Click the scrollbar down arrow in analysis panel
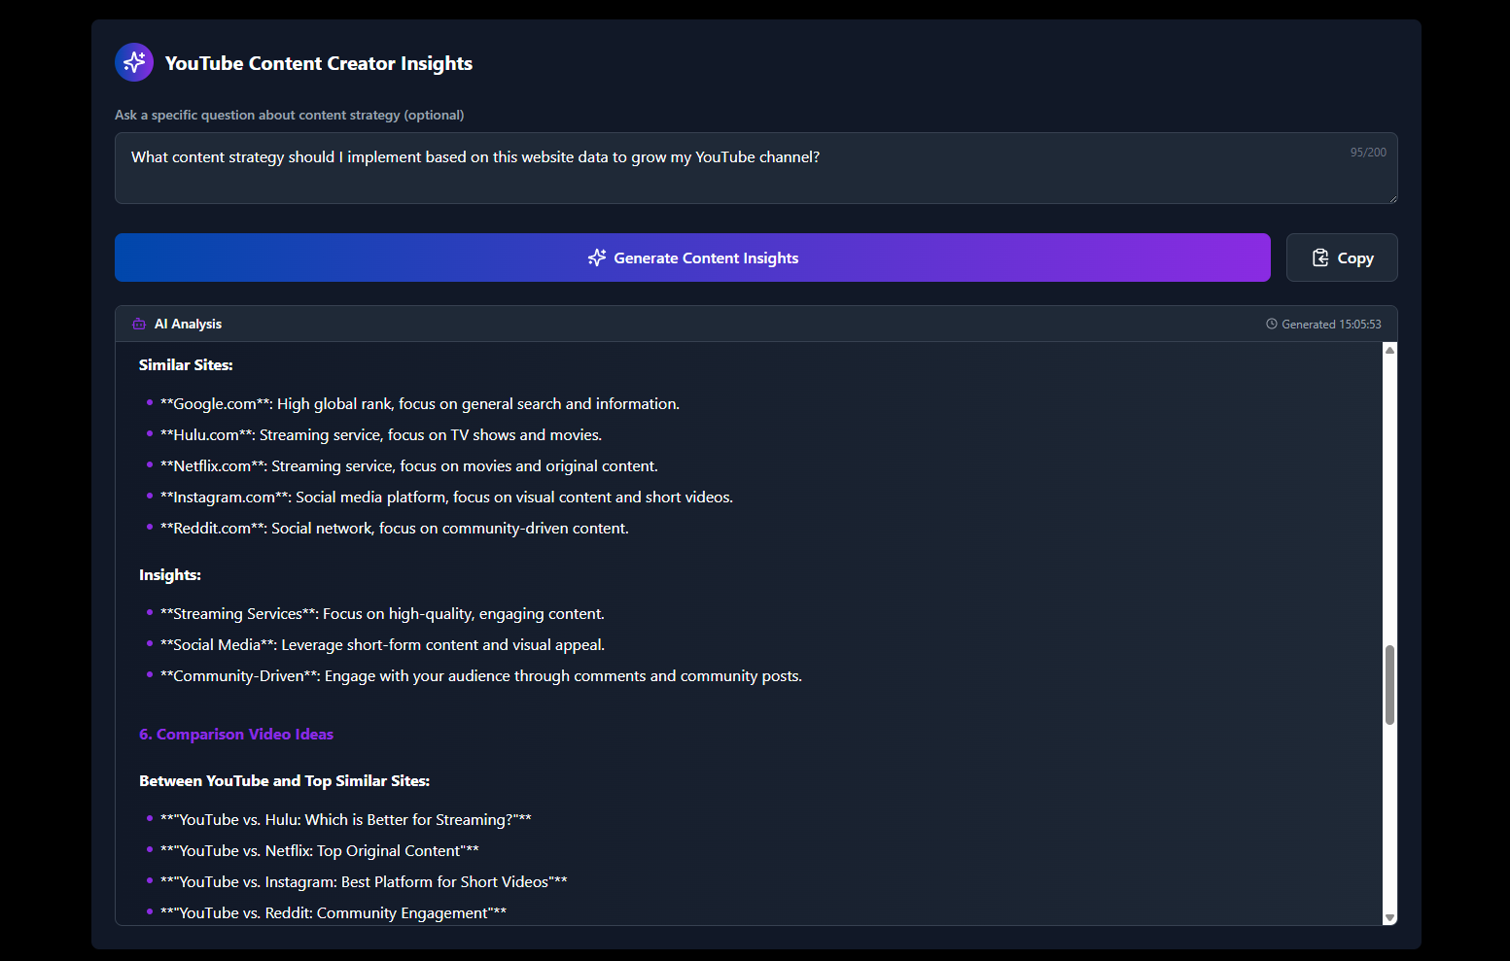Screen dimensions: 1510x961 point(1389,917)
